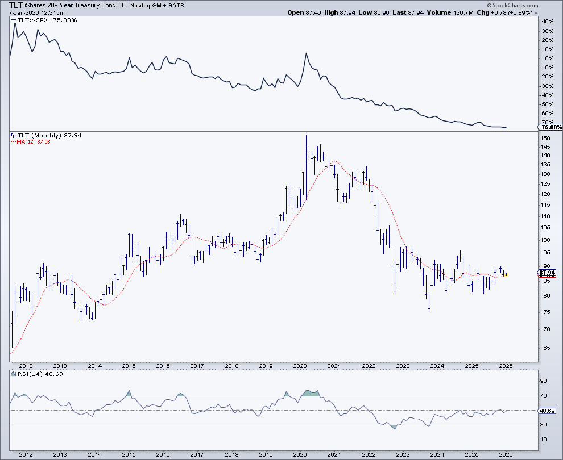Click the 2026 year label below the price panel
Image resolution: width=563 pixels, height=460 pixels.
tap(506, 366)
